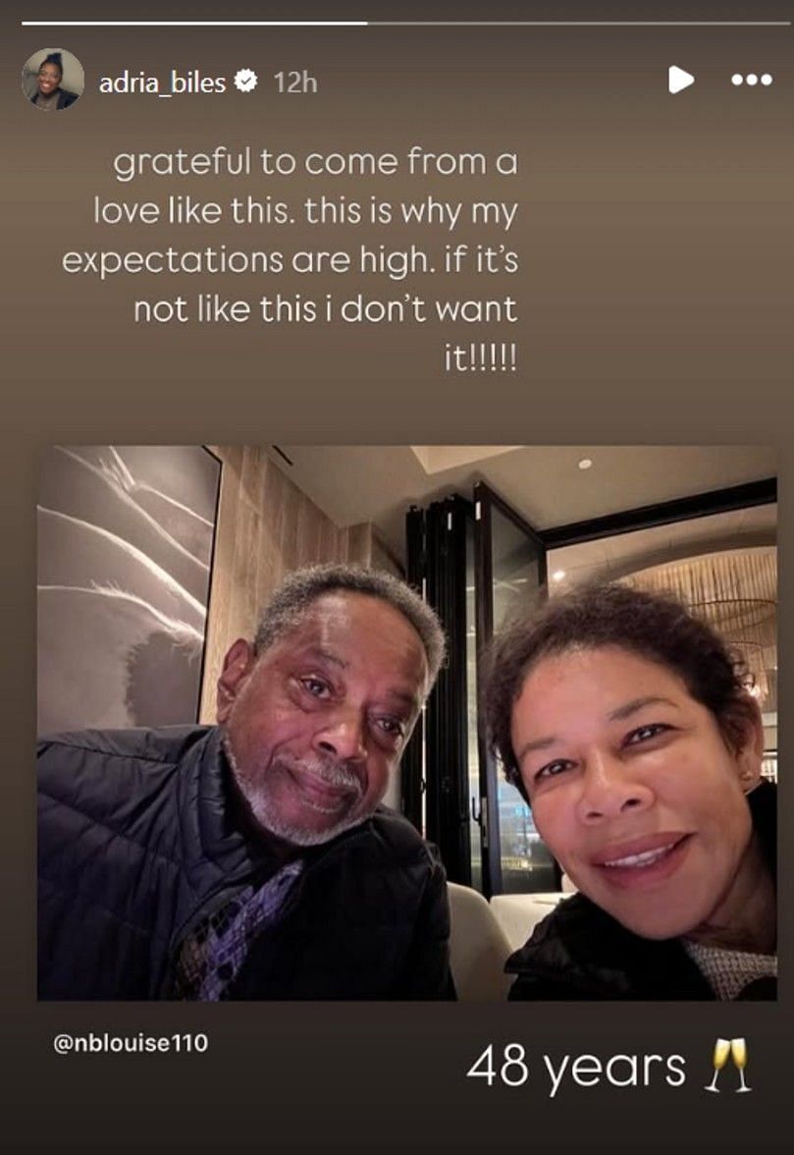Viewport: 794px width, 1155px height.
Task: Click the blue verified badge
Action: [x=245, y=81]
